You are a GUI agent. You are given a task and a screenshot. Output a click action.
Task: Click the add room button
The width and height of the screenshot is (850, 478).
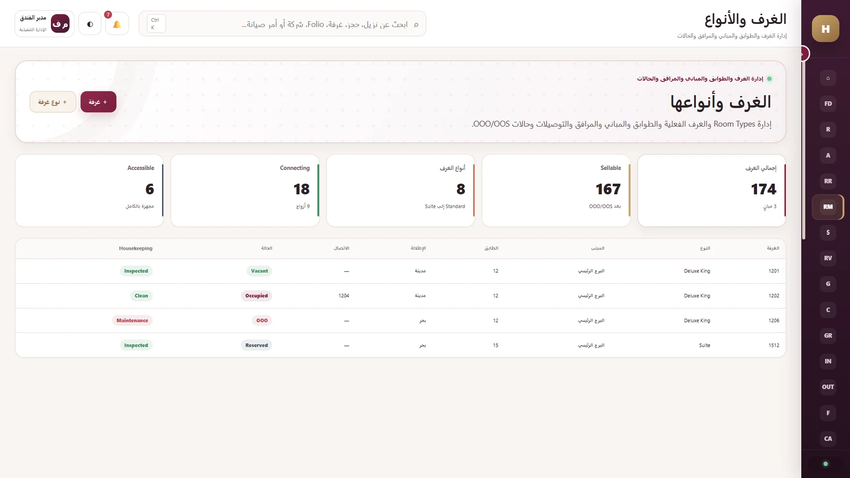point(98,102)
